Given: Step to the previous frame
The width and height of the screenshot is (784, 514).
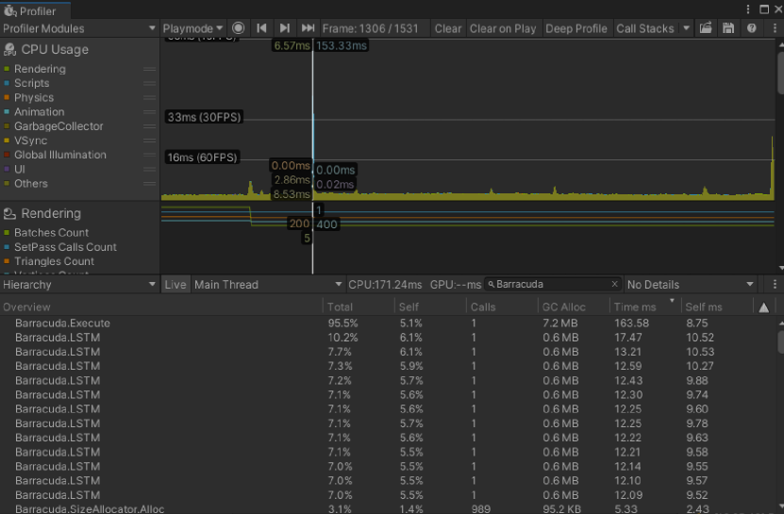Looking at the screenshot, I should (x=261, y=28).
